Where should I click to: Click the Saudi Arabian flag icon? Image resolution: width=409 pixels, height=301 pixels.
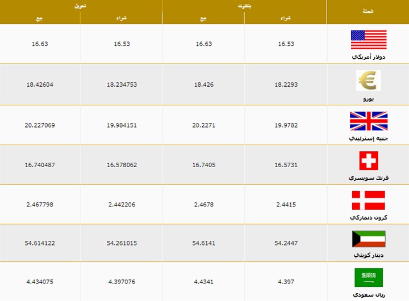click(368, 277)
